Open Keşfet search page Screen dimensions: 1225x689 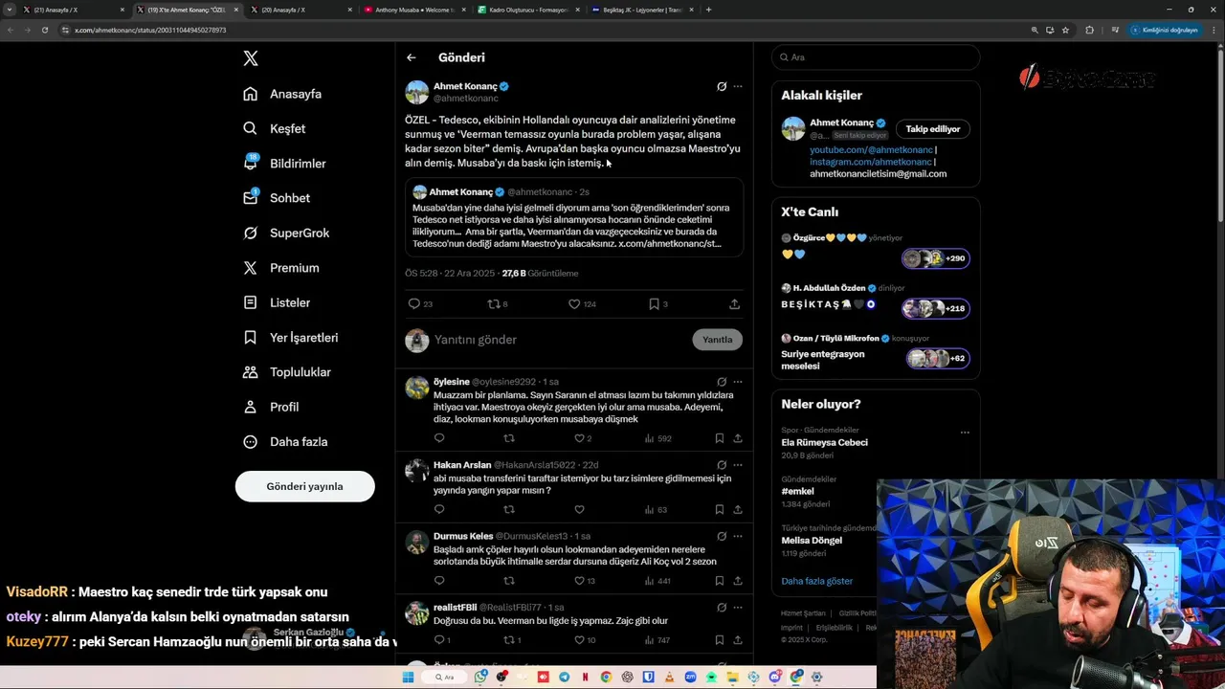point(275,128)
